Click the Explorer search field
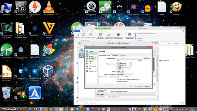 click(178, 43)
